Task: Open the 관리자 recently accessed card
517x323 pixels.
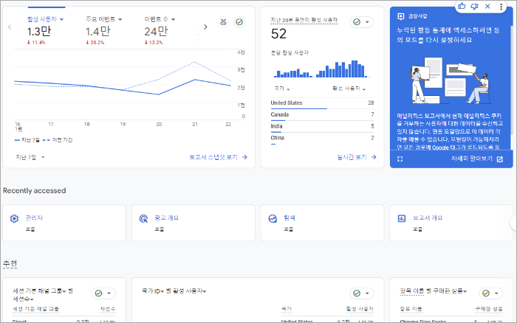Action: 64,223
